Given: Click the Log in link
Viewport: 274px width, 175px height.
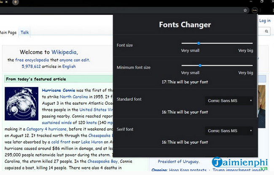Looking at the screenshot, I should (265, 21).
